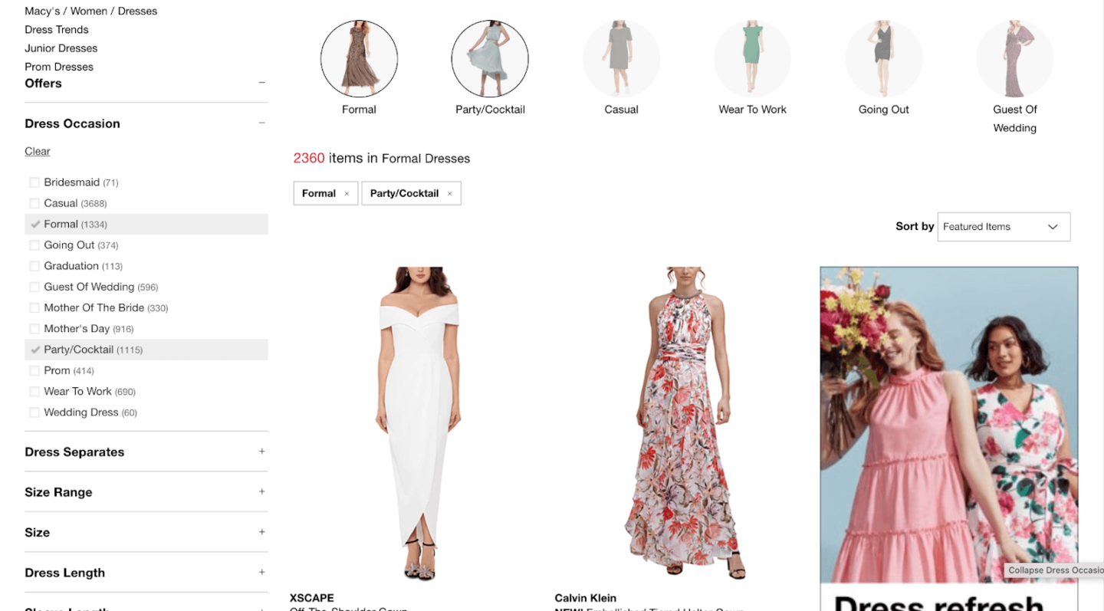This screenshot has width=1104, height=611.
Task: Navigate to Women via the breadcrumb
Action: [x=83, y=11]
